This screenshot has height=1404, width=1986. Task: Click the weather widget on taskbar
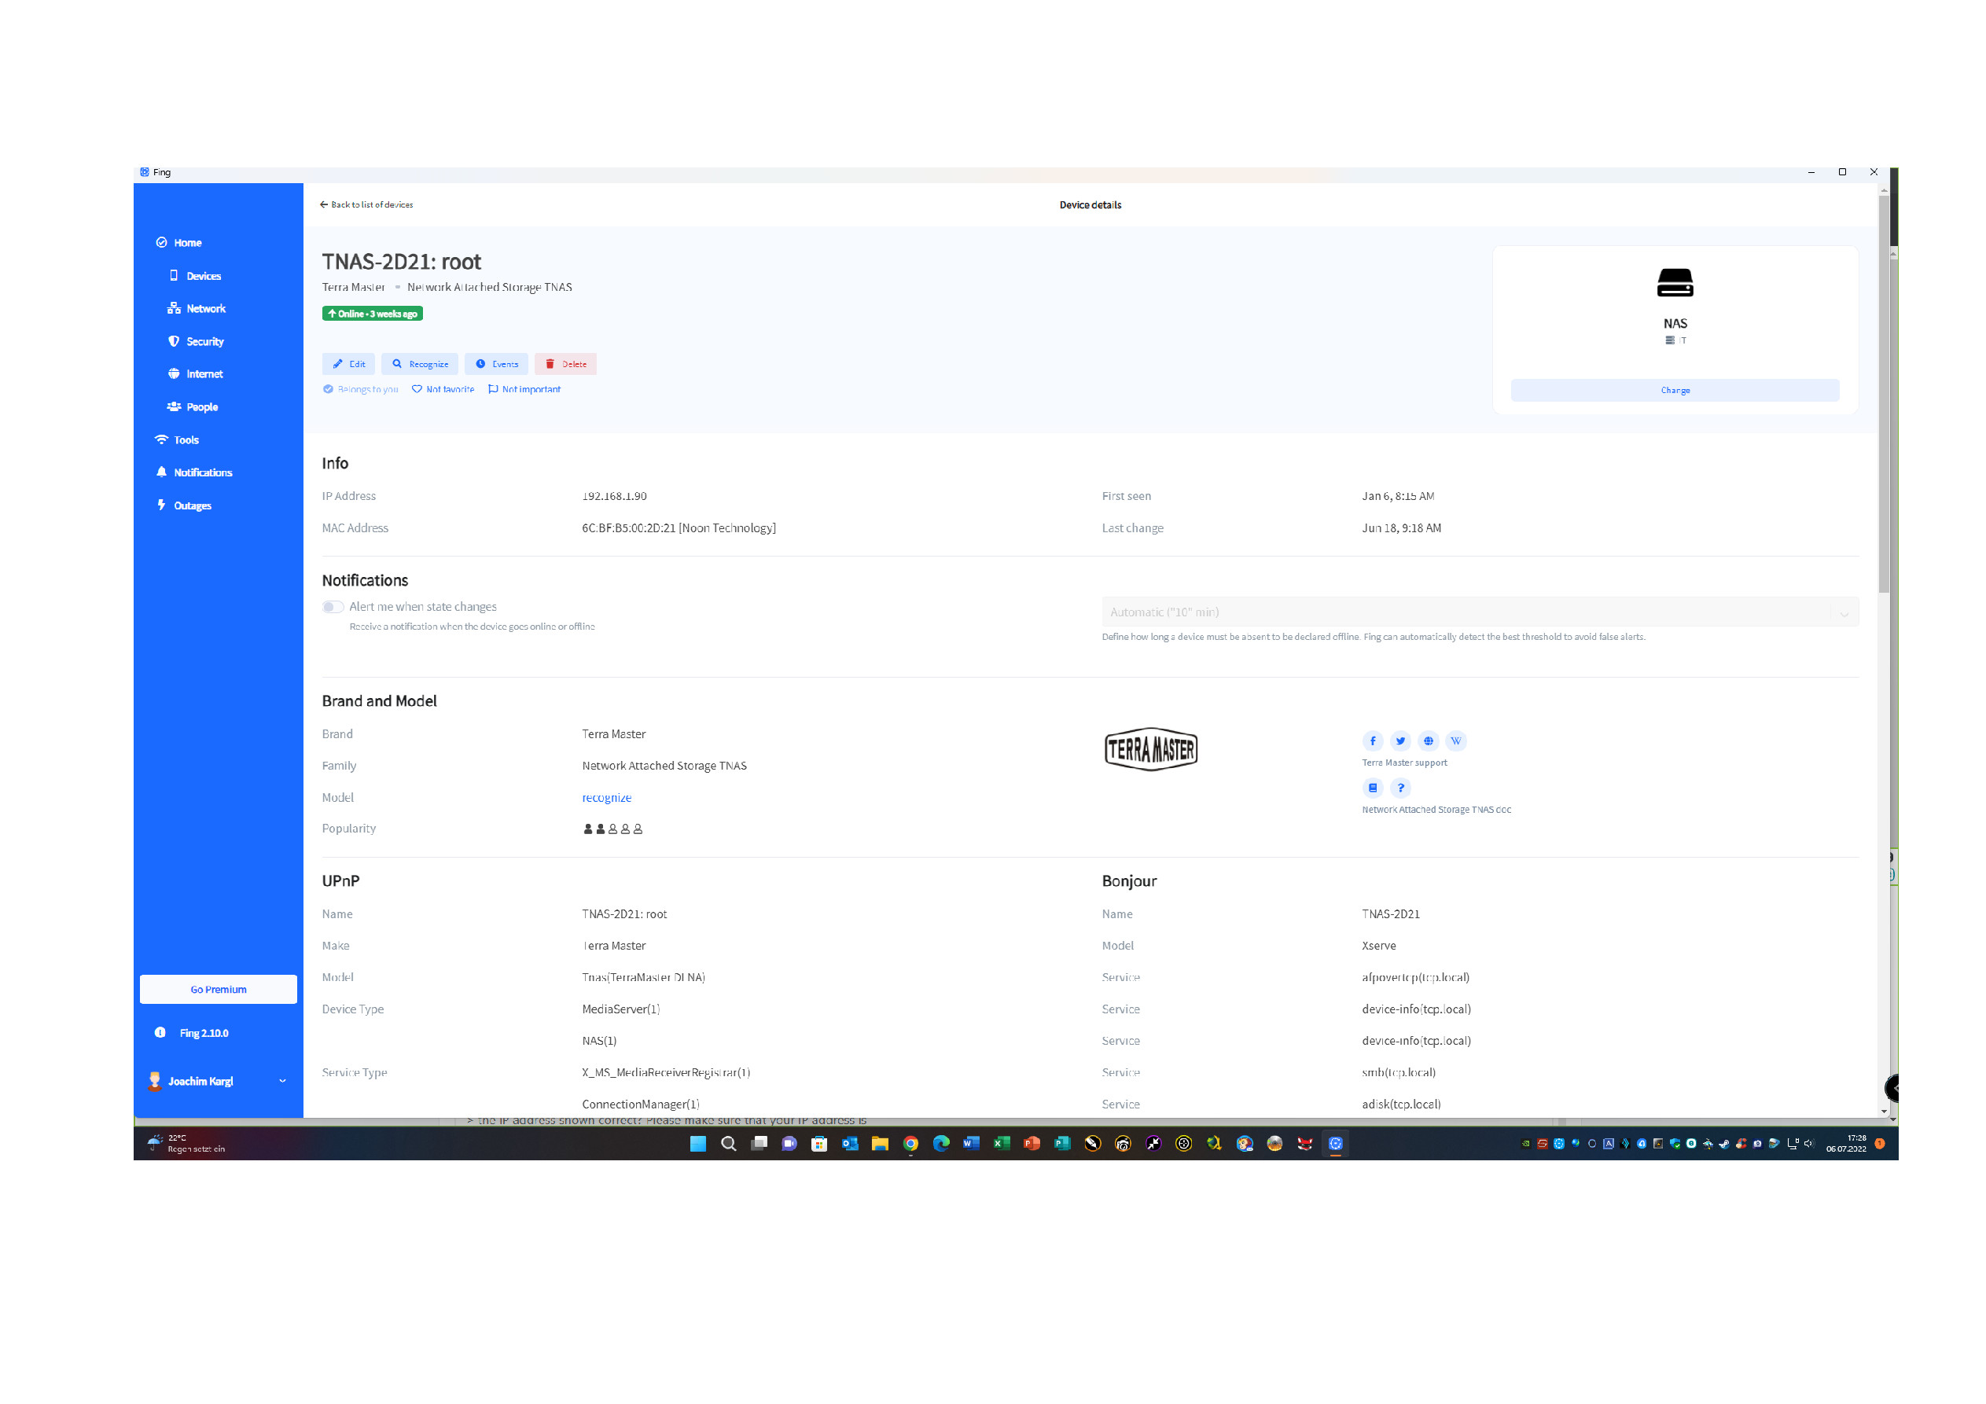tap(186, 1144)
